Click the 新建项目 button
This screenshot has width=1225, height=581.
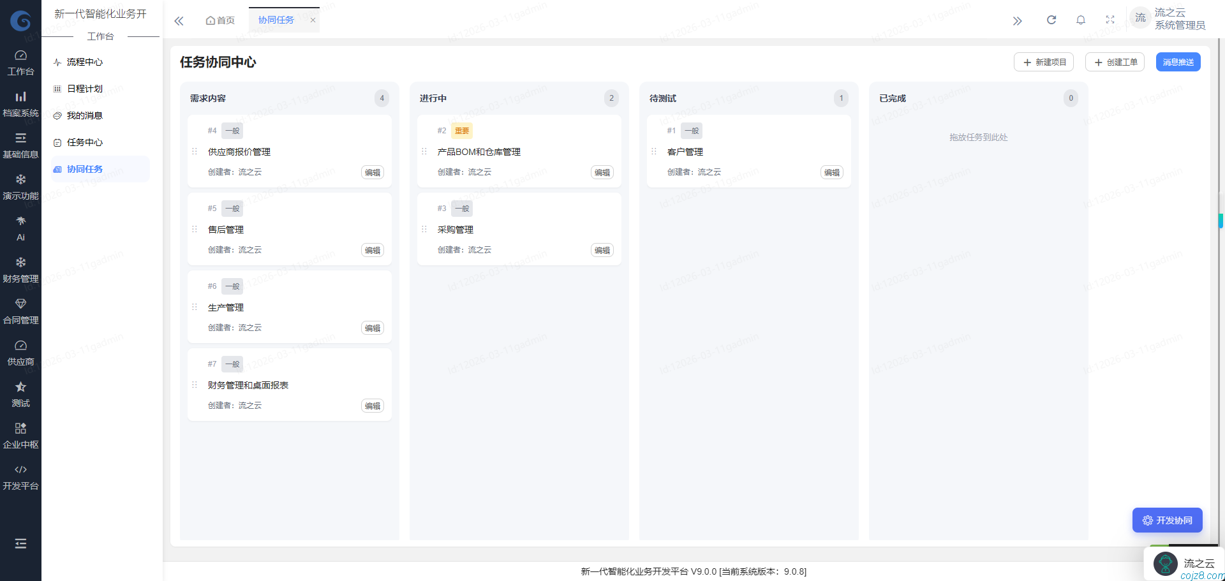[x=1044, y=62]
